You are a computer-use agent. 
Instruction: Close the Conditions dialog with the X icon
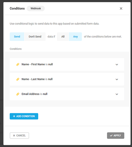point(121,9)
